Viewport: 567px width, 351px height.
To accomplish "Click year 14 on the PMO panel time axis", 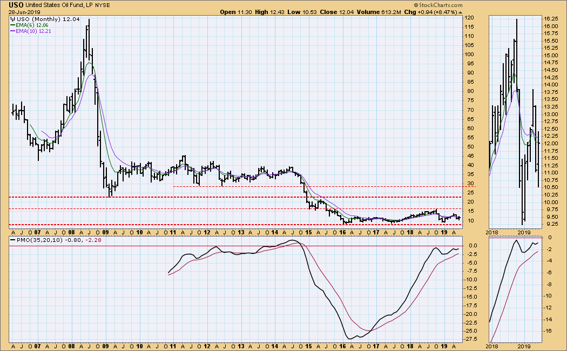I will coord(275,346).
